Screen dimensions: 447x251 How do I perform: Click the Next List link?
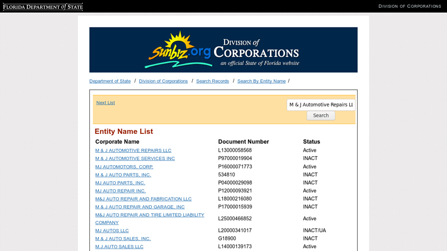coord(106,103)
